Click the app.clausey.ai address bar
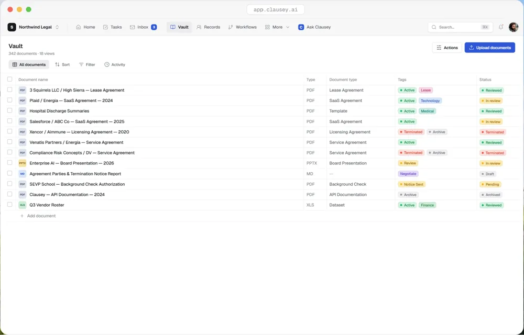 pos(276,9)
